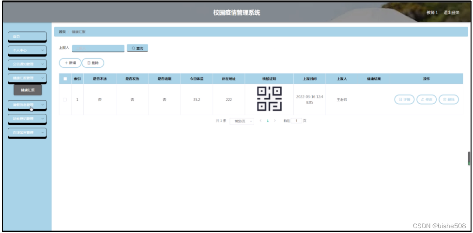Click the 222 address cell
This screenshot has height=233, width=473.
coord(229,100)
